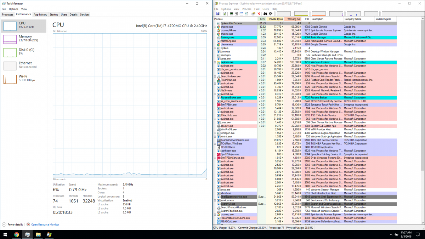
Task: Sort by the Verified Signer column header
Action: (385, 19)
